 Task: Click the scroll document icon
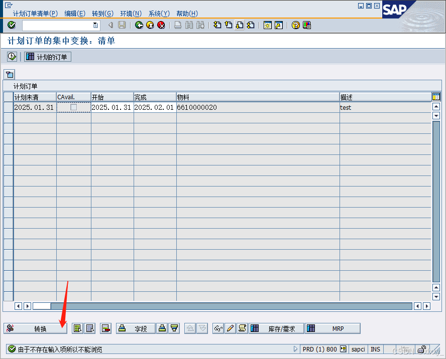click(242, 328)
